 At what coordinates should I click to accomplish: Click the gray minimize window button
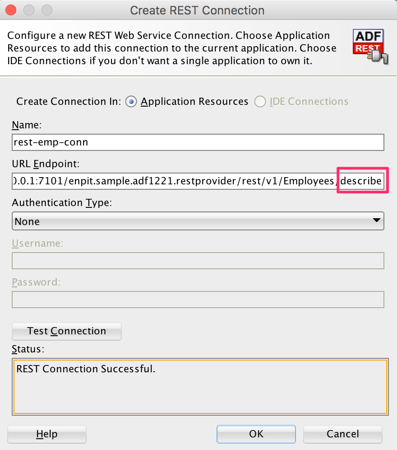pos(29,10)
